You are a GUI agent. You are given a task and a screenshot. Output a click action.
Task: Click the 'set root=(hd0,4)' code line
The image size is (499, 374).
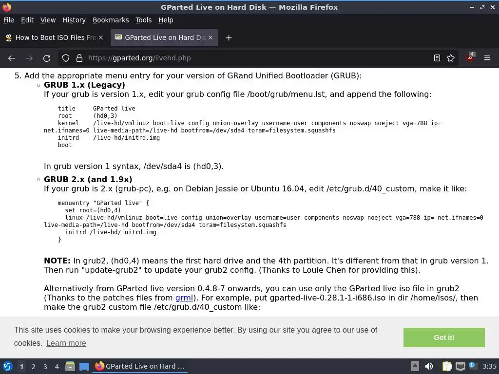[x=93, y=210]
